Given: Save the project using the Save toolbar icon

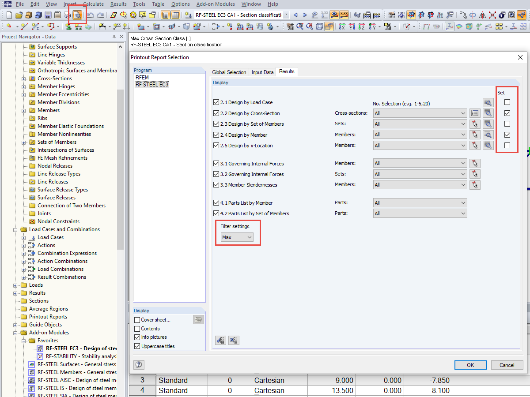Looking at the screenshot, I should 47,15.
